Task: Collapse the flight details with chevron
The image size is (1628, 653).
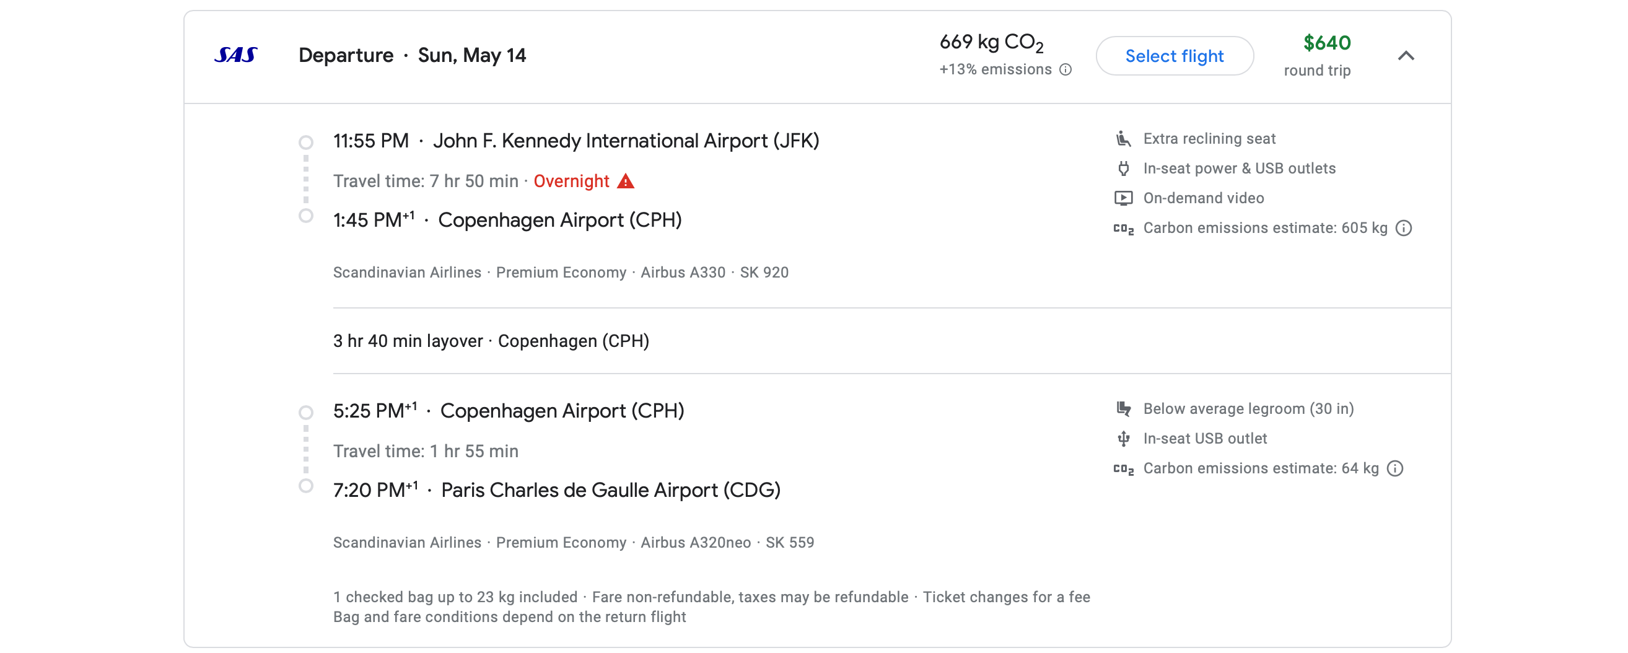Action: 1406,56
